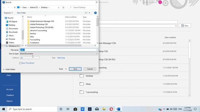Viewport: 200px width, 112px height.
Task: Expand the address bar history dropdown
Action: pos(58,7)
